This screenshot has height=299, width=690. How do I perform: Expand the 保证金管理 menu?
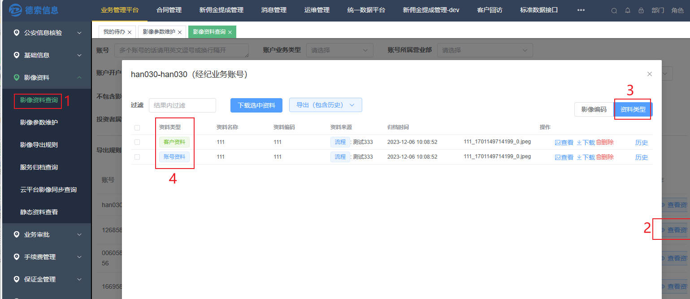click(x=46, y=279)
